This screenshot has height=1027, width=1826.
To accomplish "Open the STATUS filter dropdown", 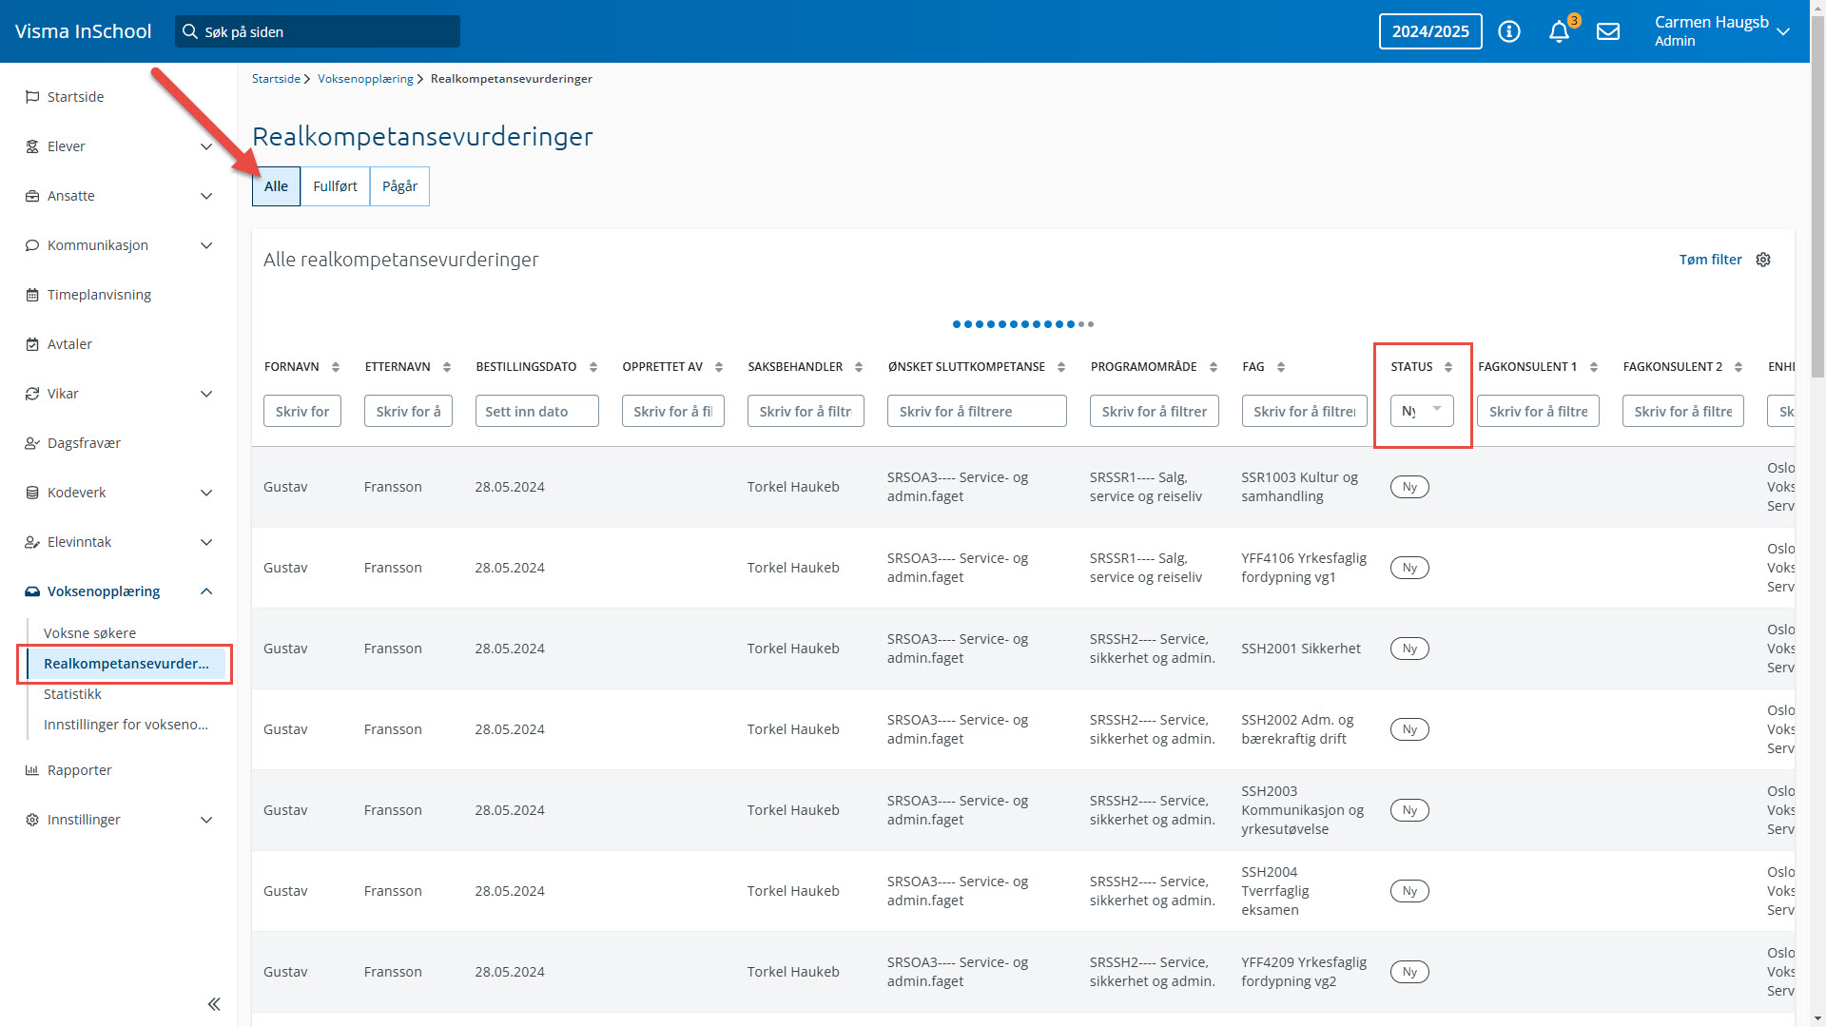I will coord(1422,411).
